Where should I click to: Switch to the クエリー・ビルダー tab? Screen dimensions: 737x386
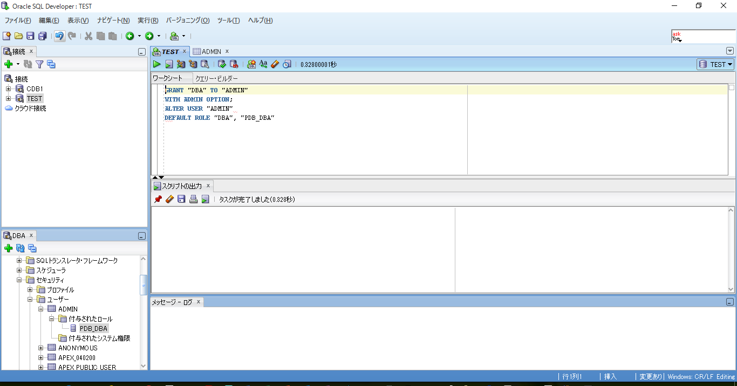coord(216,78)
